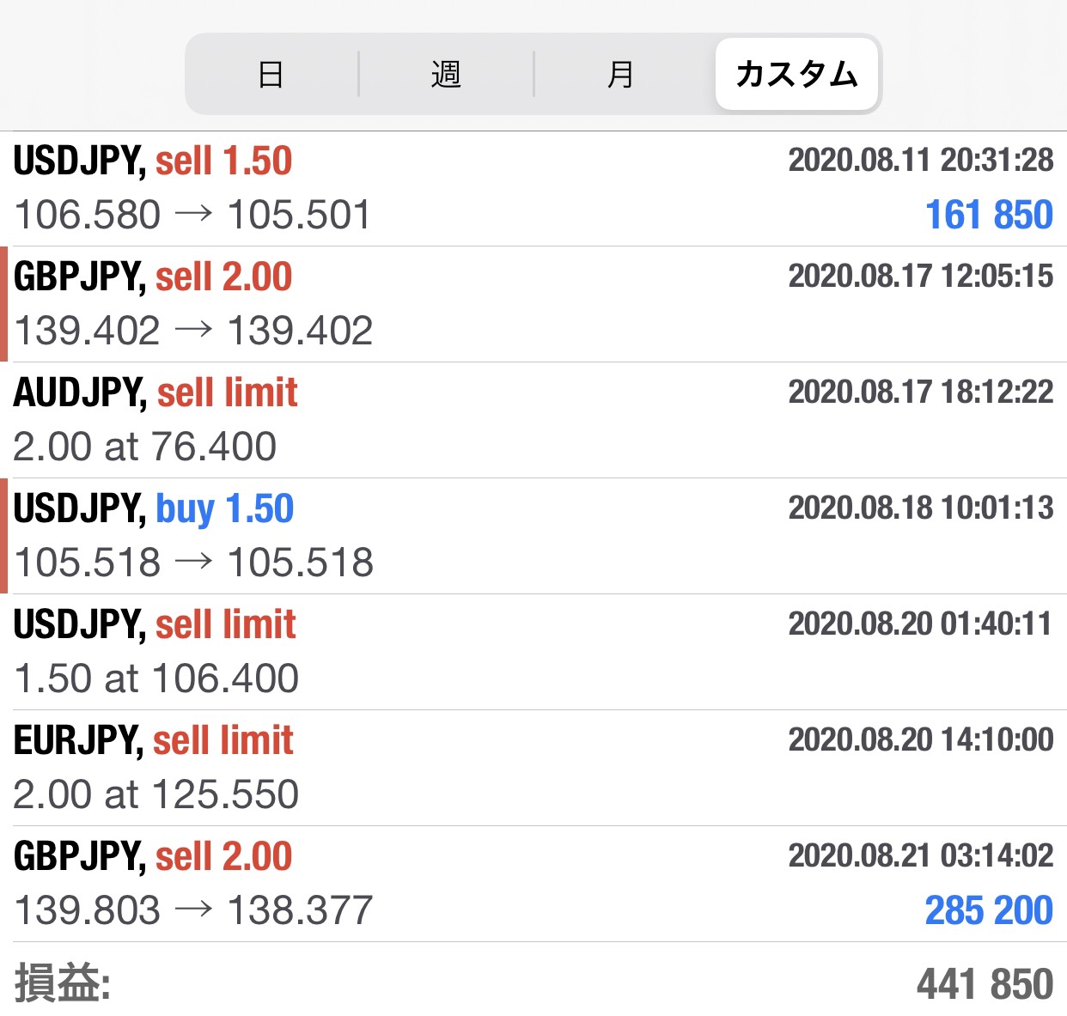The image size is (1067, 1016).
Task: Tap the timestamp 2020.08.17 18:12:22
Action: pyautogui.click(x=921, y=392)
